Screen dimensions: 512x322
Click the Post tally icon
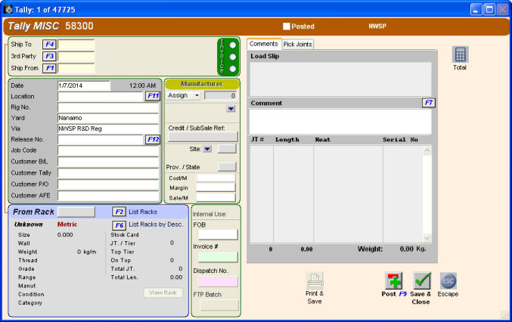coord(395,280)
